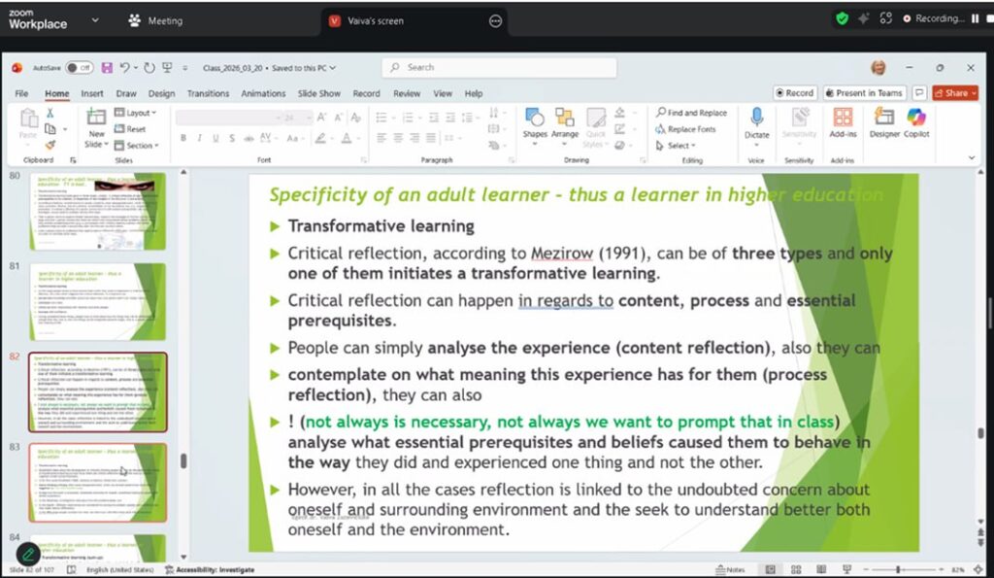Switch to the Insert tab

[x=92, y=93]
